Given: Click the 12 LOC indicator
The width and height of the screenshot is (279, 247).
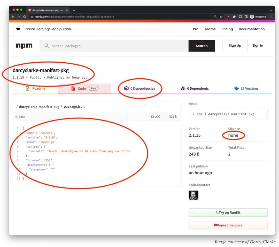Looking at the screenshot, I should tap(155, 117).
